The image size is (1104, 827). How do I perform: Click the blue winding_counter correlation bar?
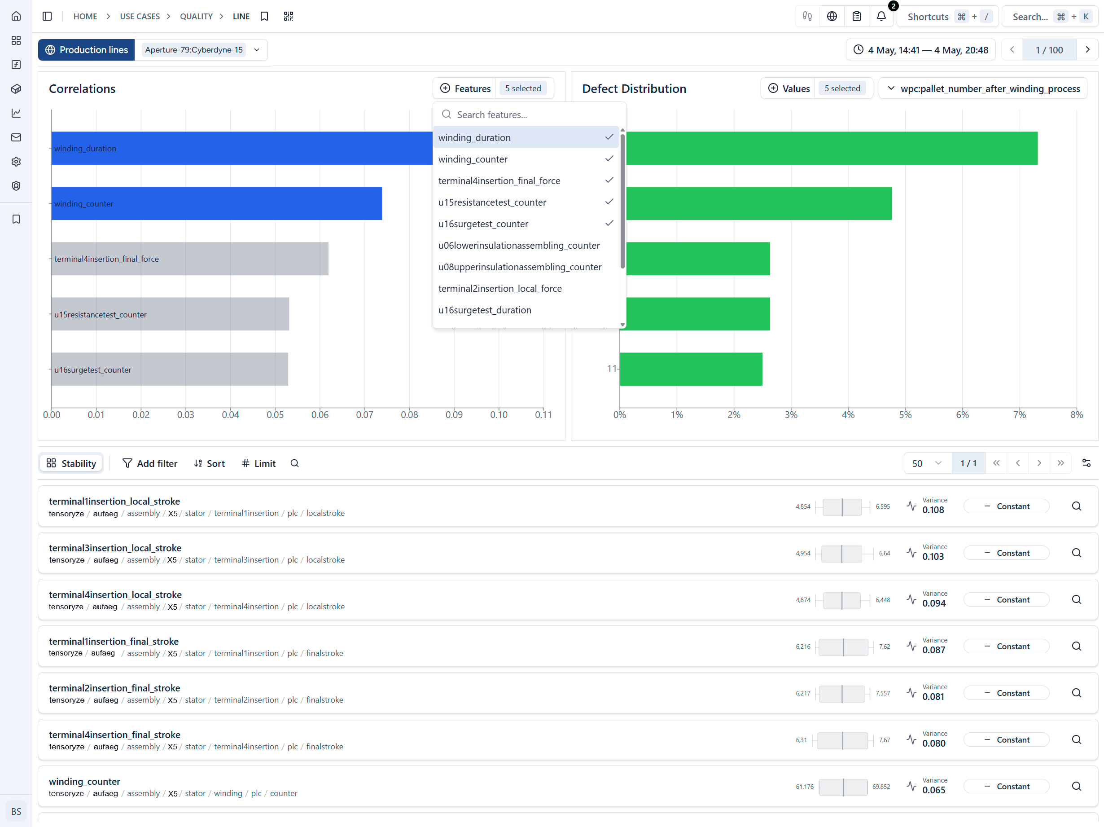217,203
